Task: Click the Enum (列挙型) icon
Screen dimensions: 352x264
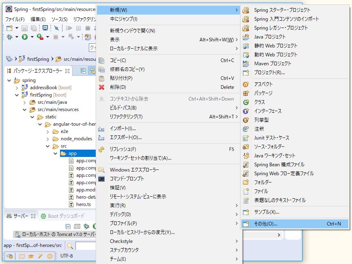Action: click(x=246, y=120)
